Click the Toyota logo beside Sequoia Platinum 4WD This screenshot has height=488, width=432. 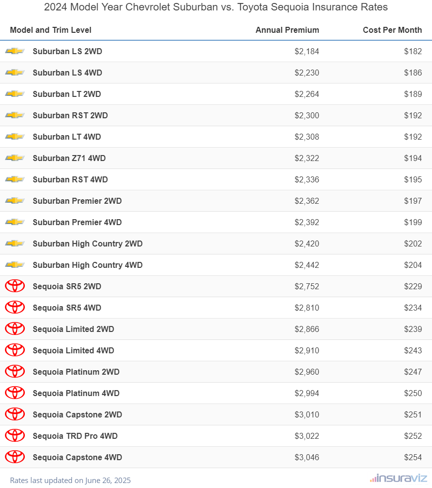[x=15, y=393]
